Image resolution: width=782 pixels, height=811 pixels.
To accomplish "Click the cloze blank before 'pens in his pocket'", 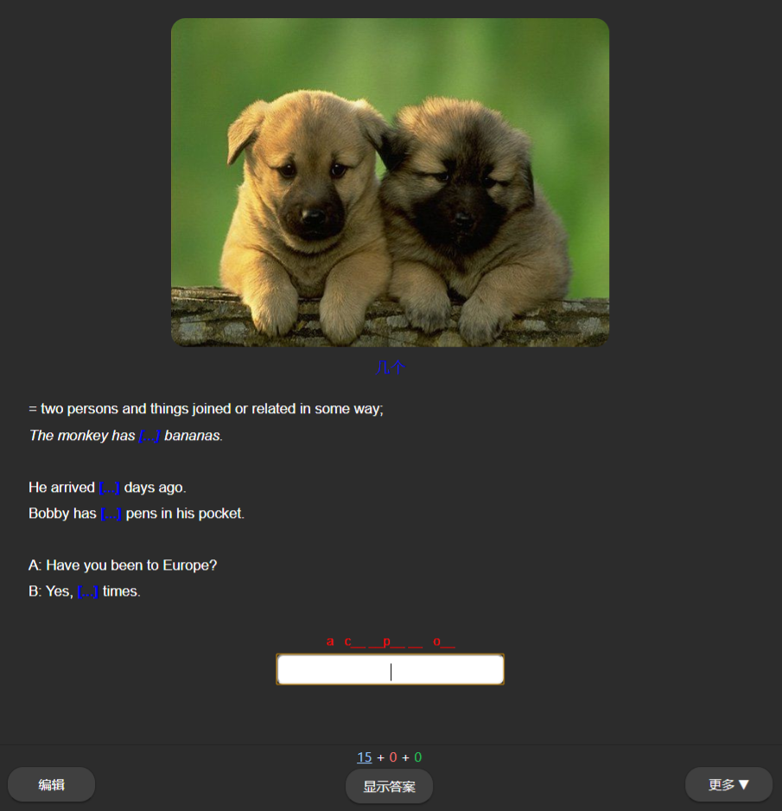I will click(111, 514).
